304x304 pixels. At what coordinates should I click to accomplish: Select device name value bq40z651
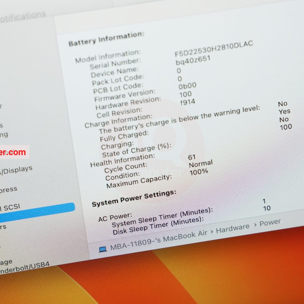[x=193, y=60]
